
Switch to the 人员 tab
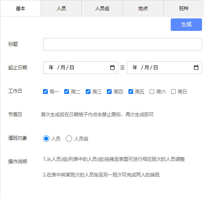coord(61,8)
